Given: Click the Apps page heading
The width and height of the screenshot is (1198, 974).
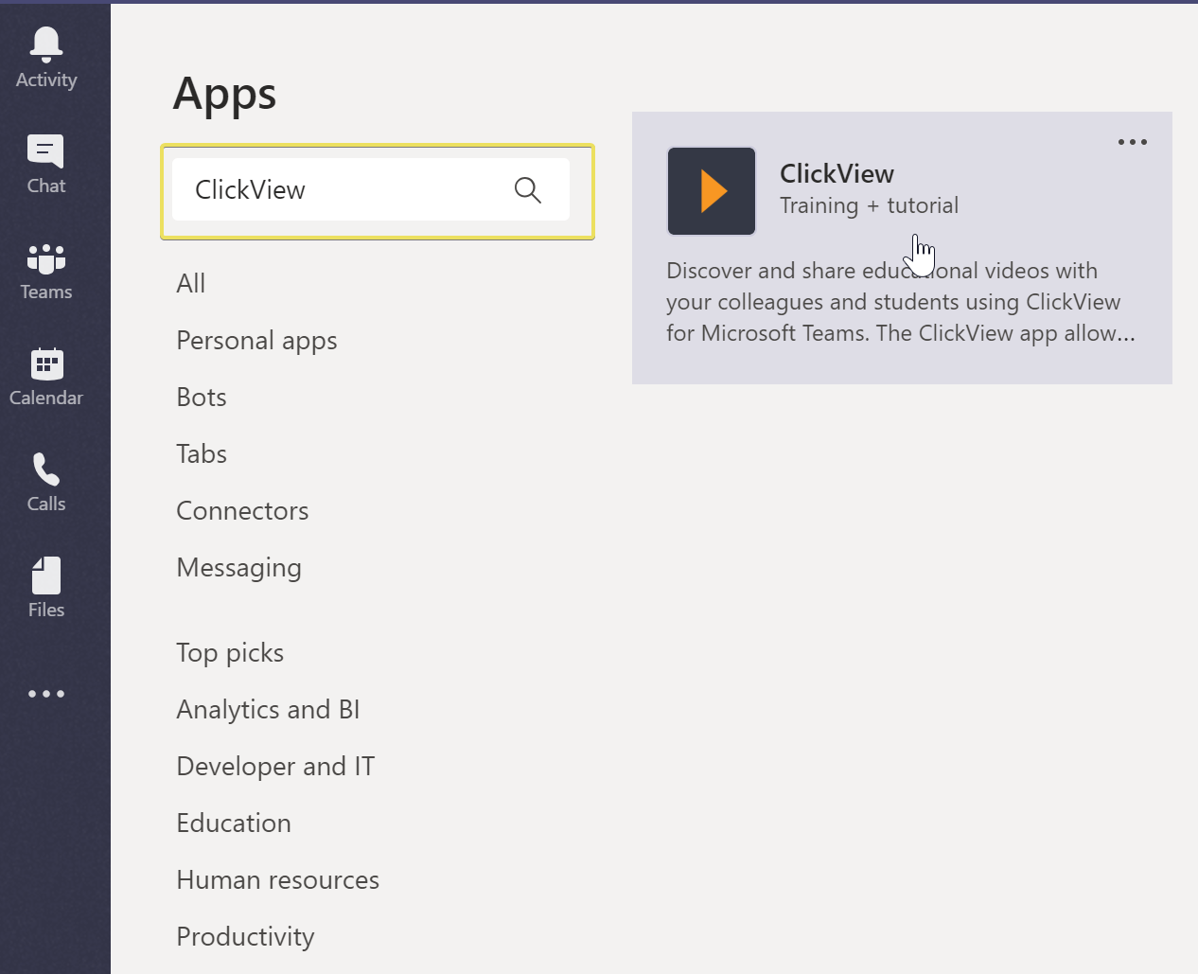Looking at the screenshot, I should pos(225,95).
